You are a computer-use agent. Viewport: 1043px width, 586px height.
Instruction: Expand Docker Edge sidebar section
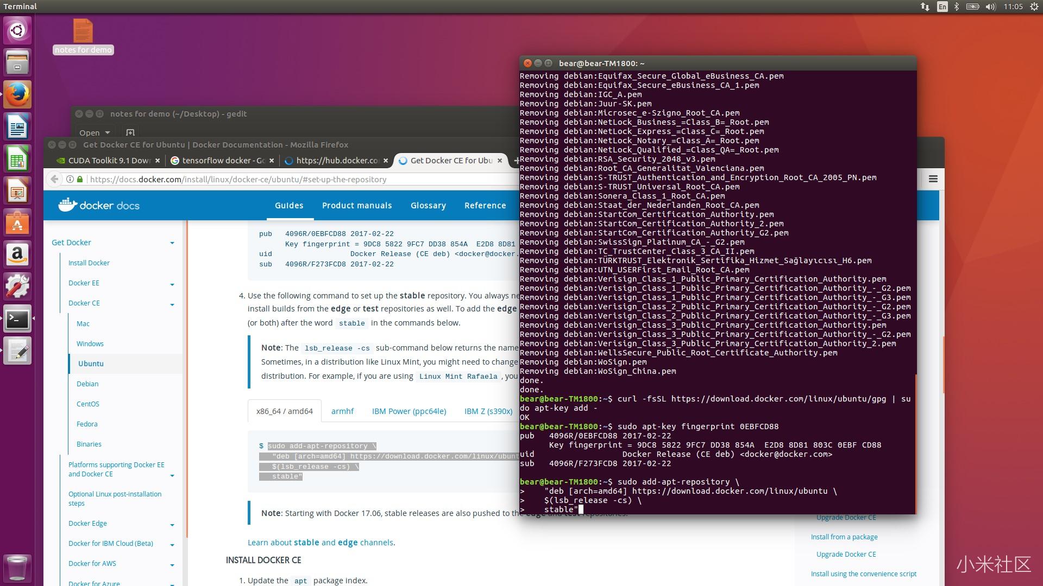172,525
